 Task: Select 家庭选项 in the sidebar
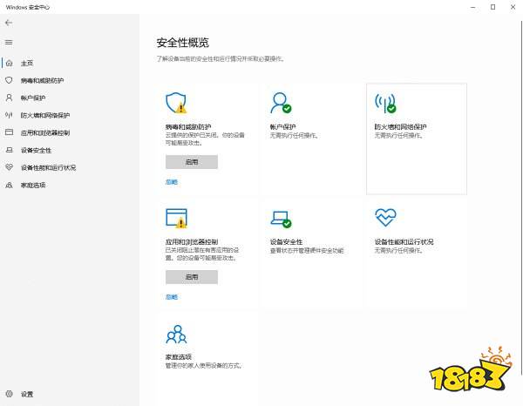click(33, 185)
